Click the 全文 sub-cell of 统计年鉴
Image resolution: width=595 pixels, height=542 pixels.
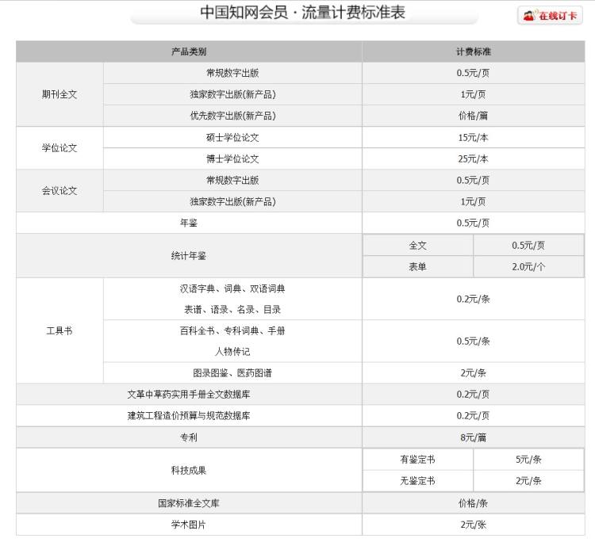(x=418, y=245)
